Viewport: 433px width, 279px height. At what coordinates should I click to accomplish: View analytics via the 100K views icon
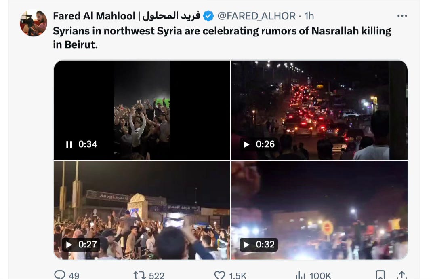coord(300,275)
